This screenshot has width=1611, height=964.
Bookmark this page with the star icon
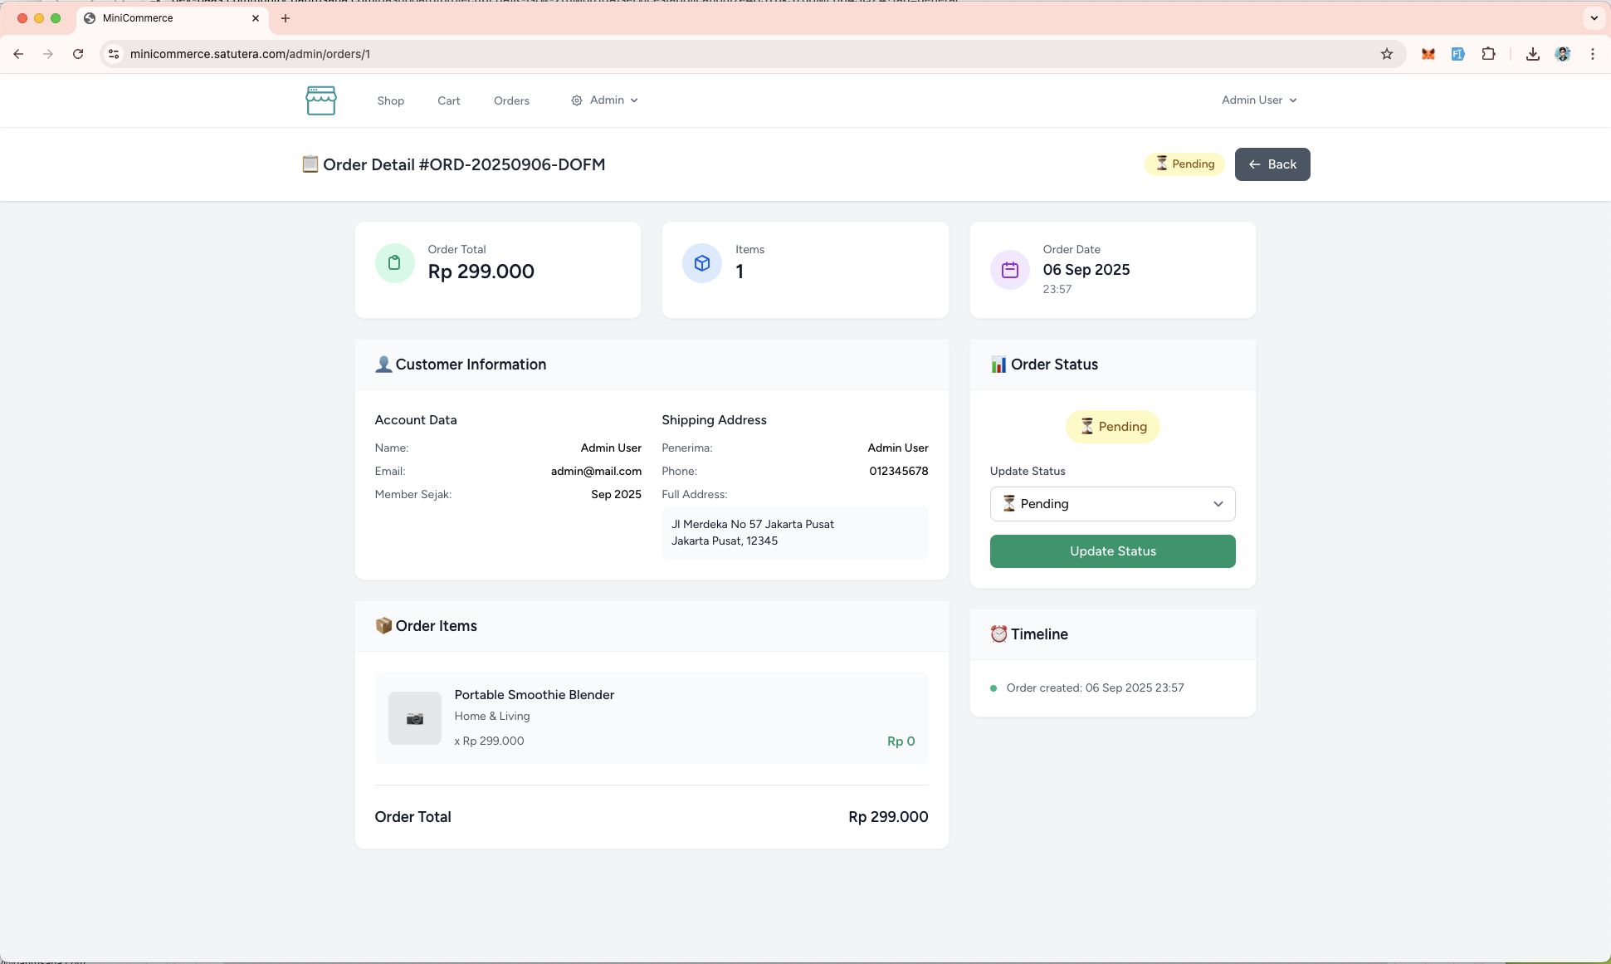pyautogui.click(x=1386, y=54)
